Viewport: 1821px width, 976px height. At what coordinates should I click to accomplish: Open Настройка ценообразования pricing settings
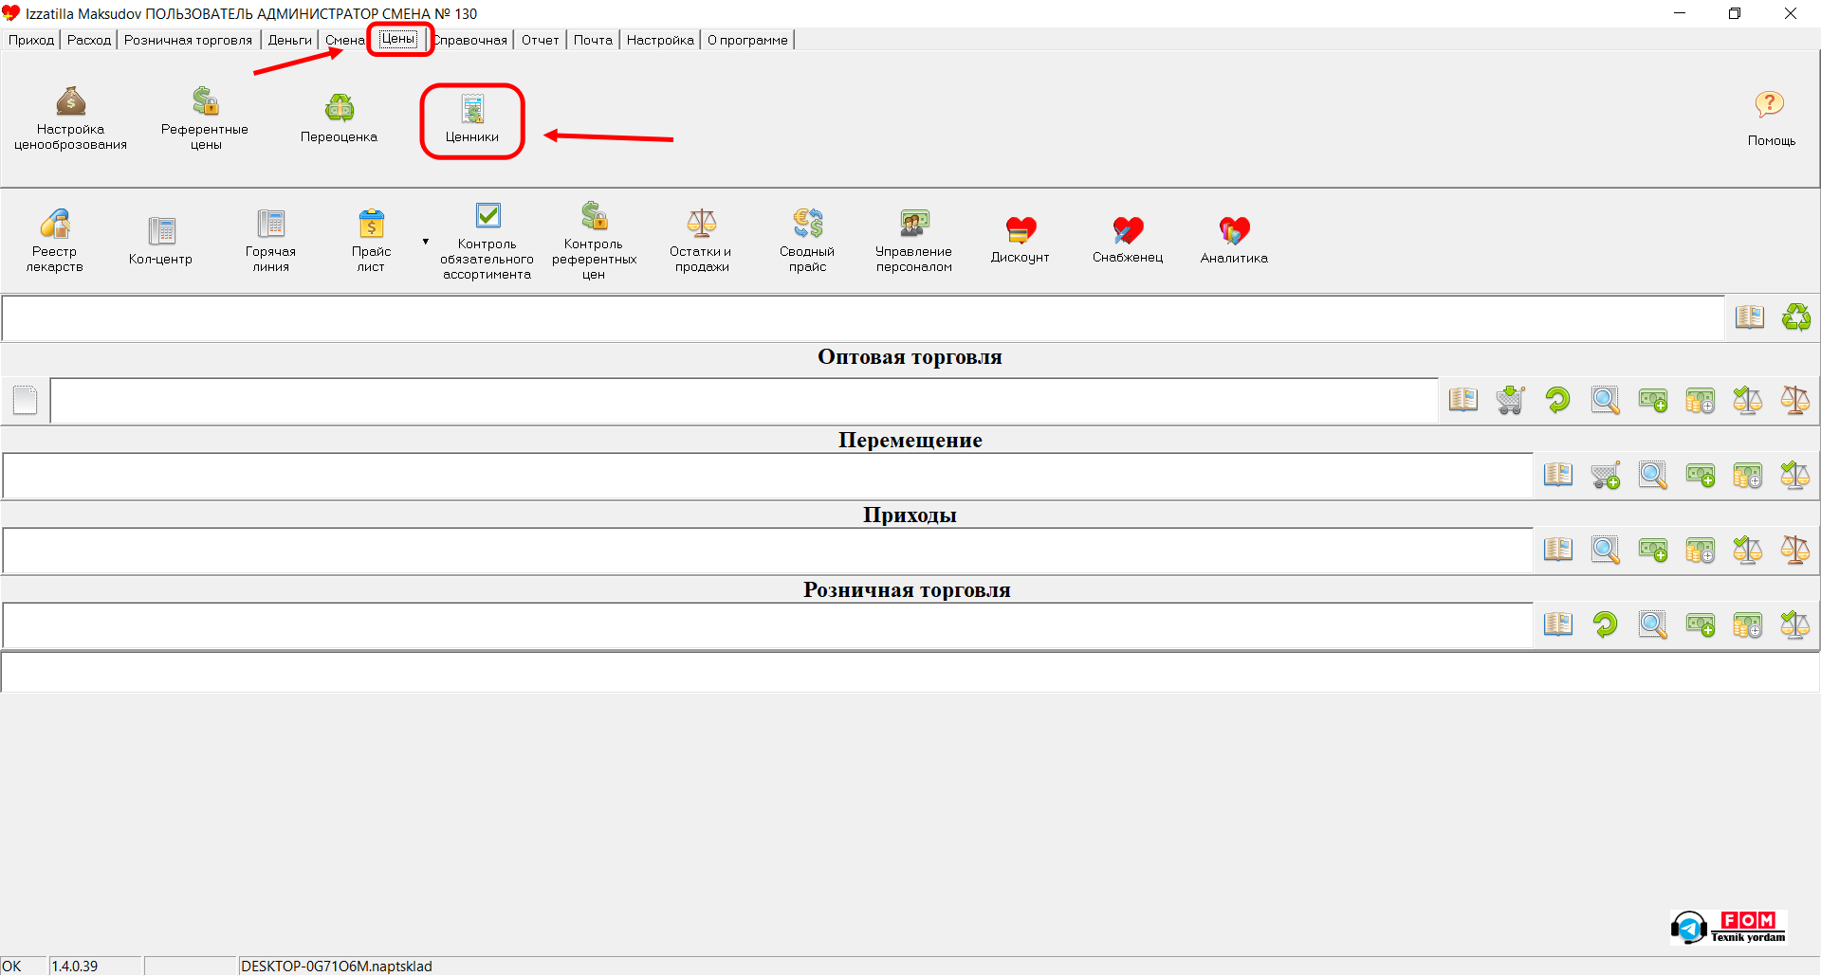[x=70, y=118]
